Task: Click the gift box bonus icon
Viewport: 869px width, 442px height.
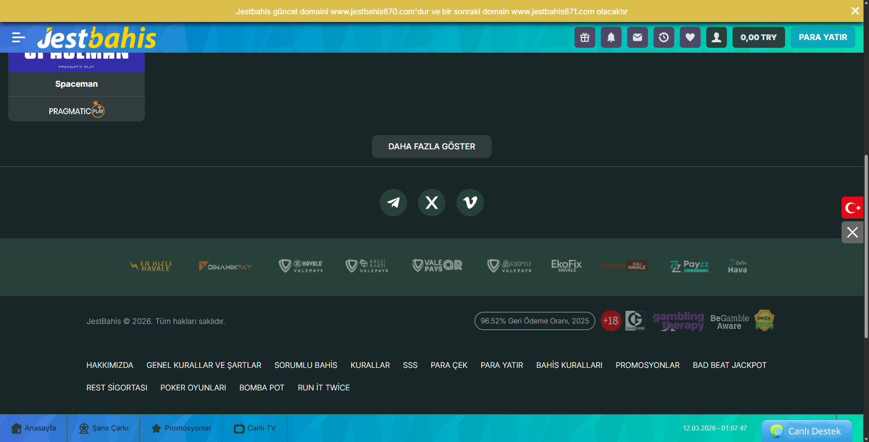Action: click(585, 37)
